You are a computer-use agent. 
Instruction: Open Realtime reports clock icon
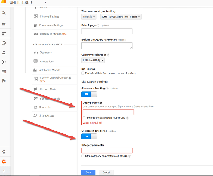pos(4,43)
